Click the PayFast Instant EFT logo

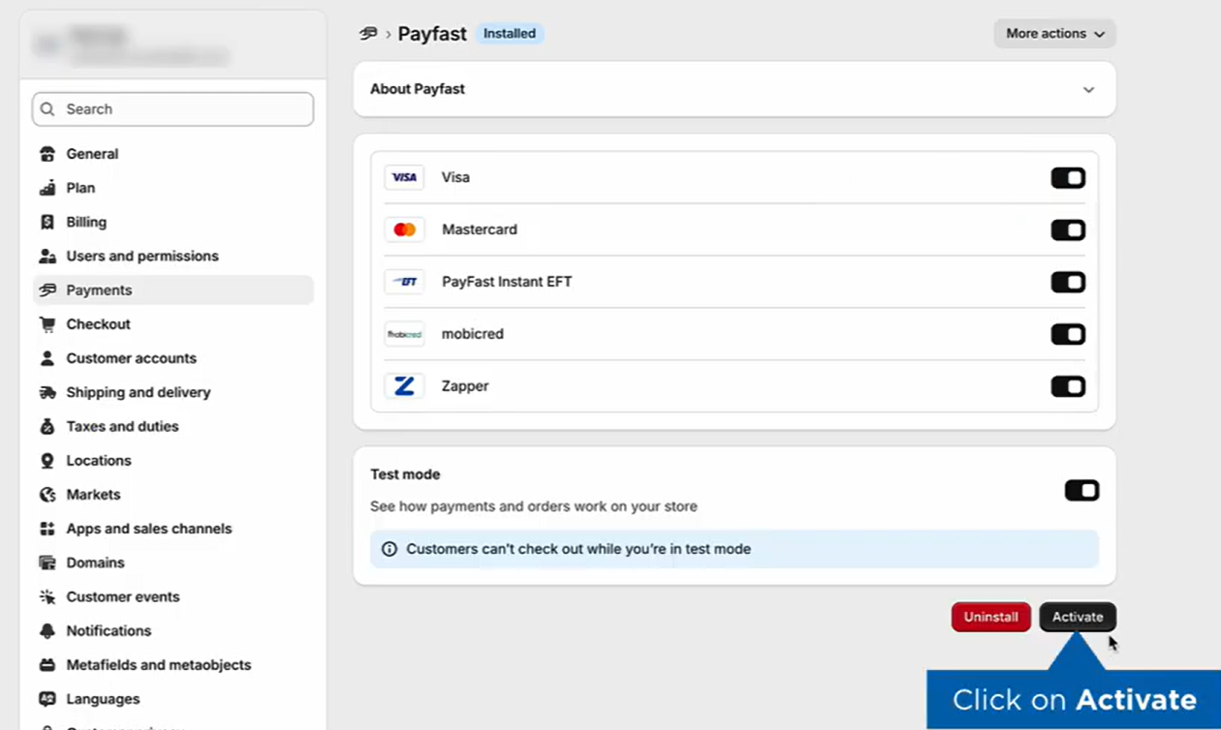(x=404, y=282)
